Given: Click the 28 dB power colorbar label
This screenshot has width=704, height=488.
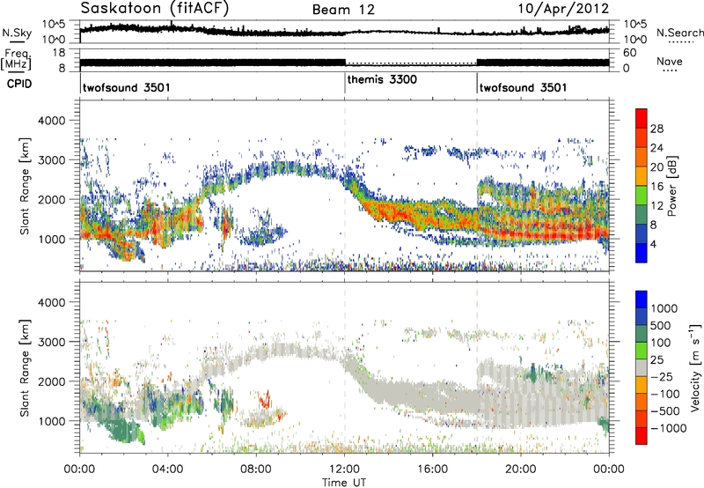Looking at the screenshot, I should coord(656,129).
